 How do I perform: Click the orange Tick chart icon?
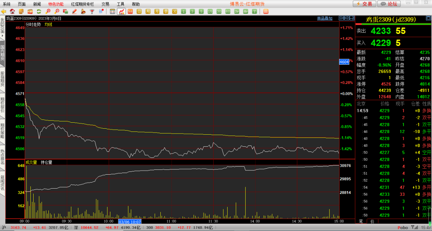pyautogui.click(x=130, y=12)
